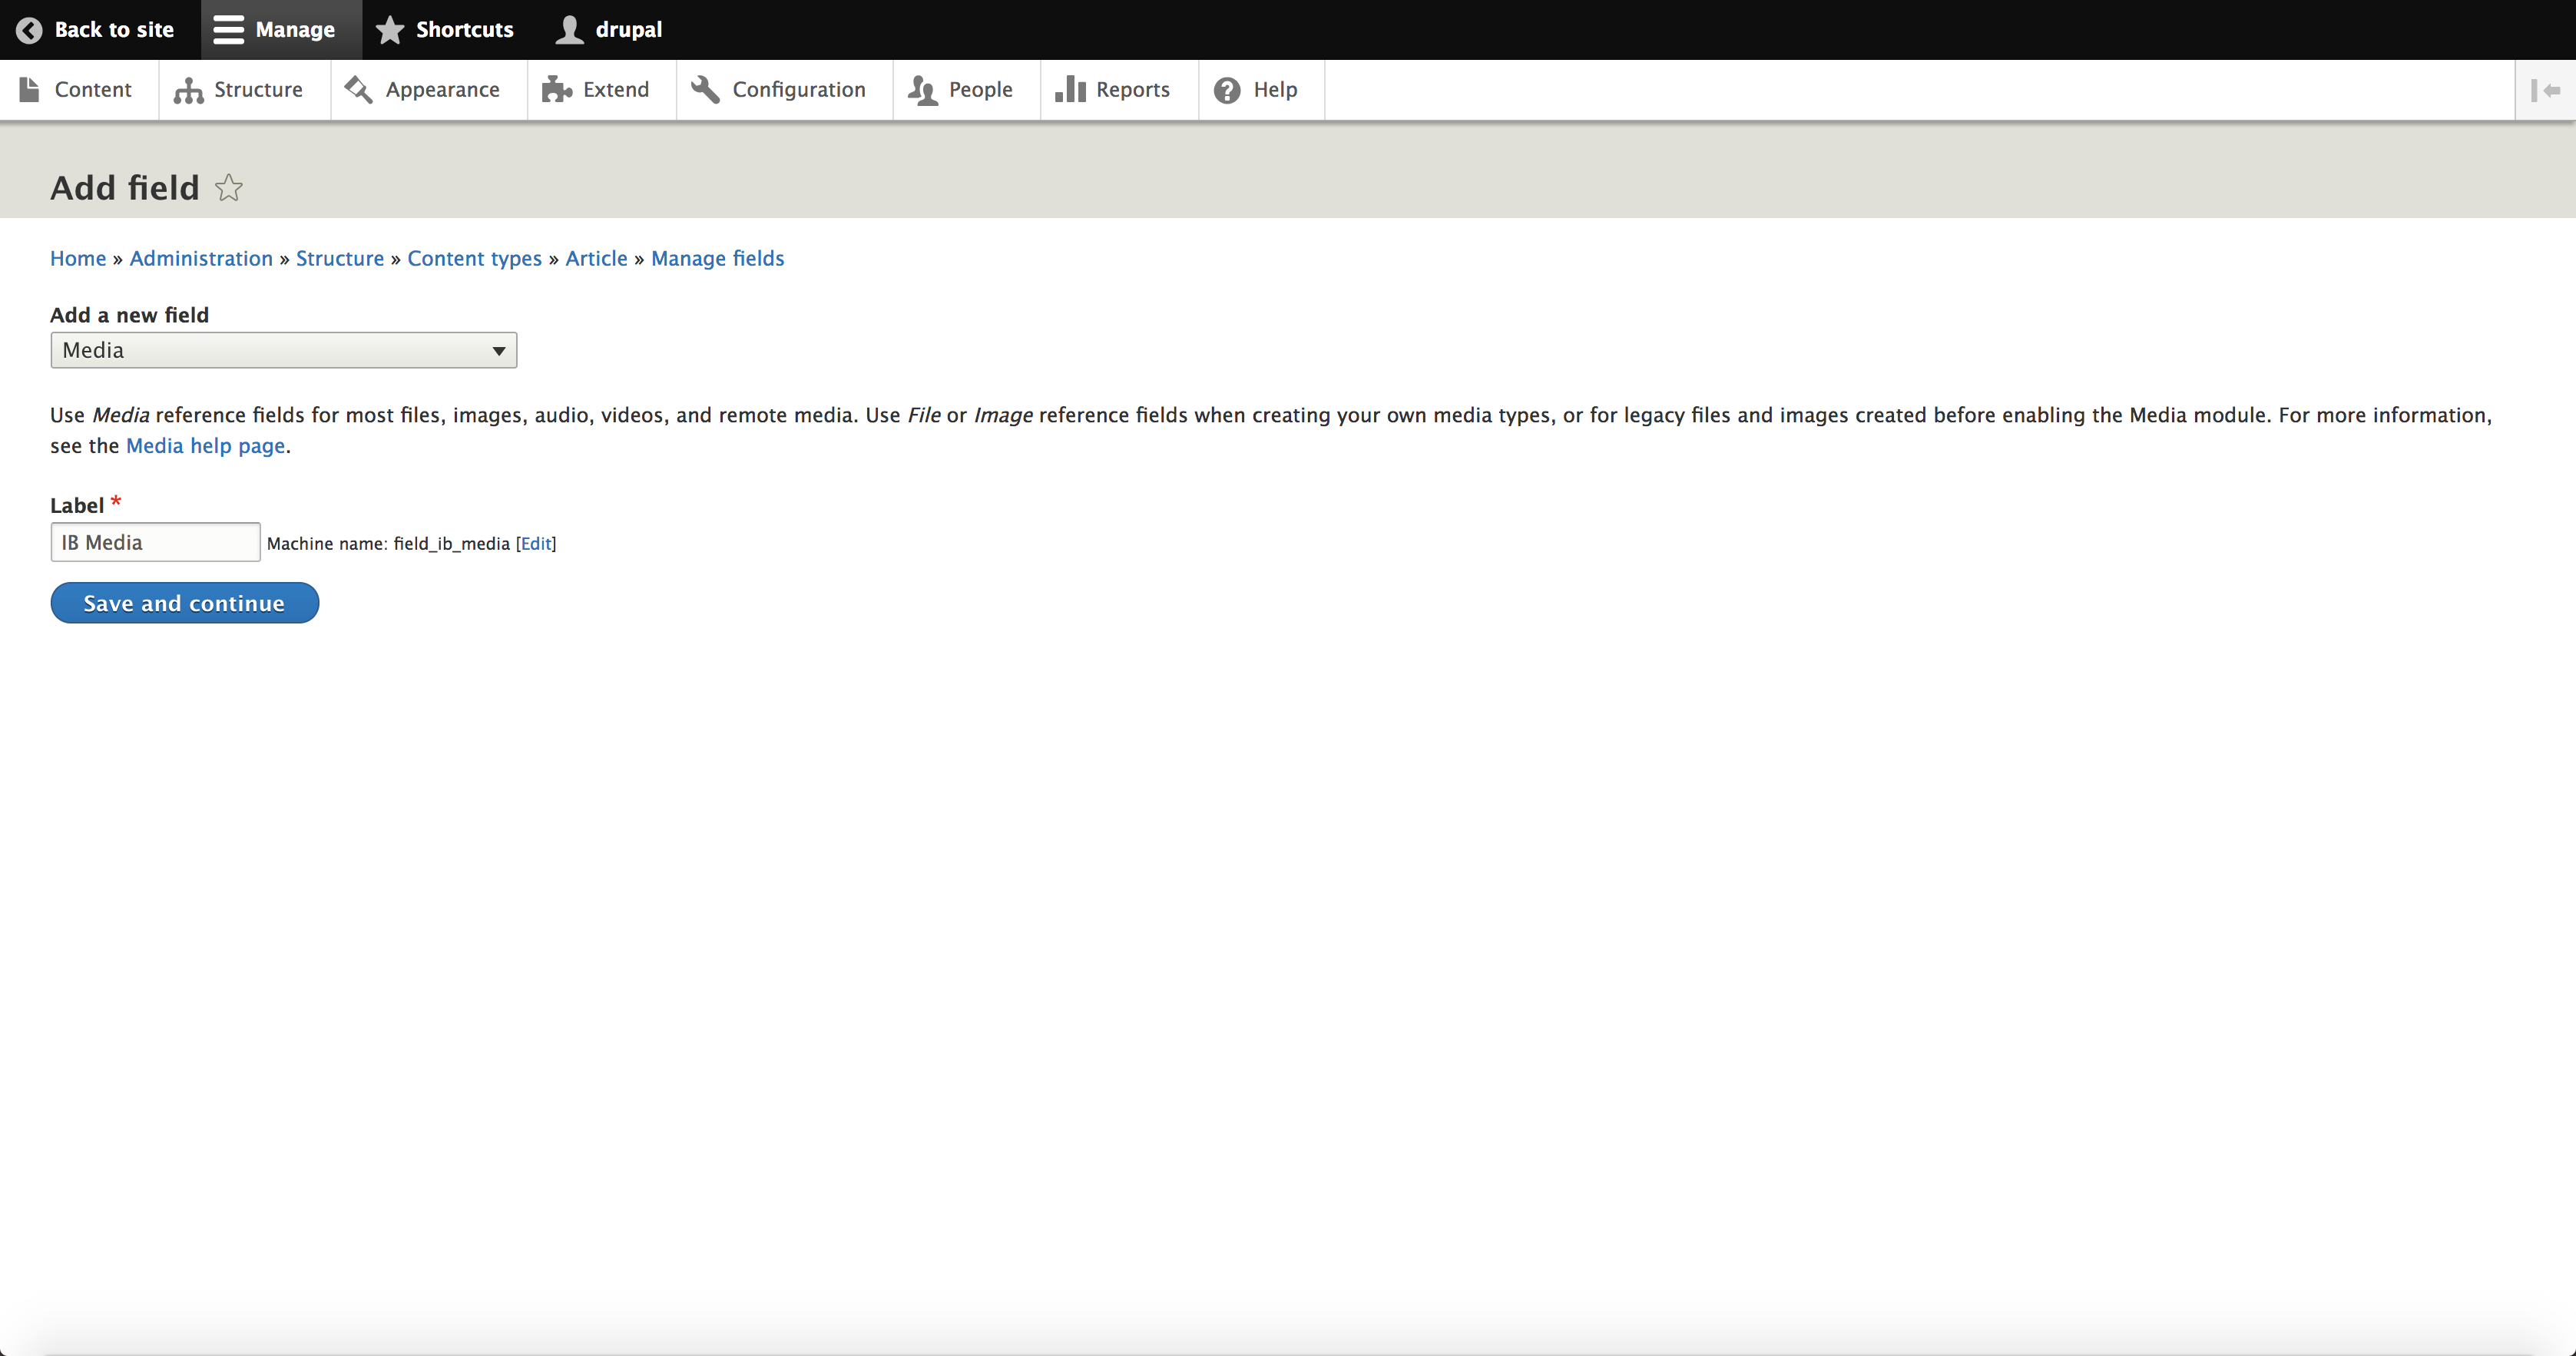2576x1356 pixels.
Task: Click the Edit machine name link
Action: [x=536, y=543]
